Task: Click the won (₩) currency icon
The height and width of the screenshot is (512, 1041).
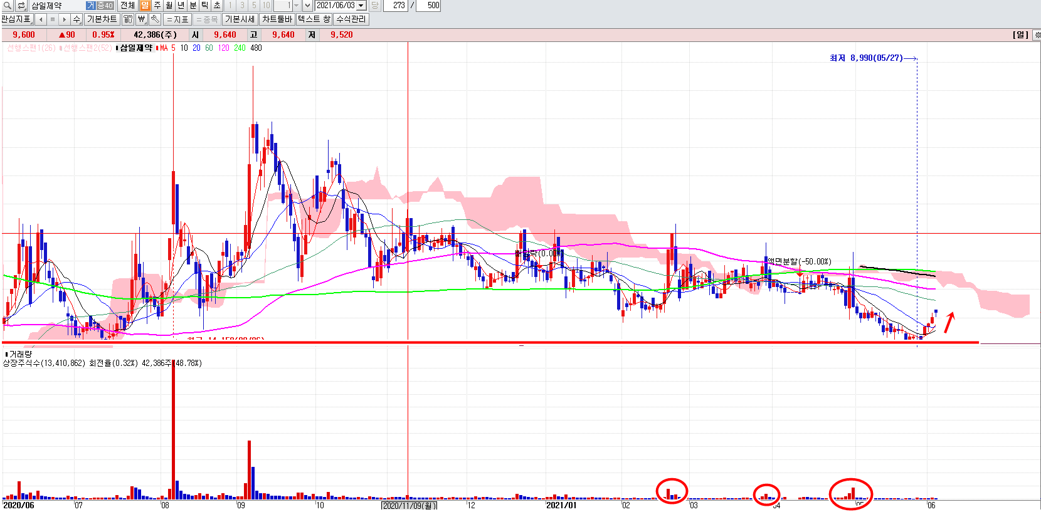Action: (141, 19)
